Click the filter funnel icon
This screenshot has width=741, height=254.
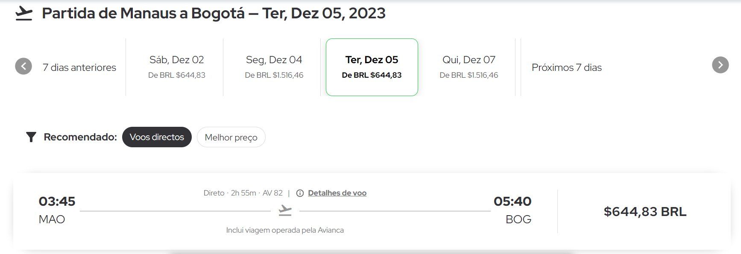[31, 137]
